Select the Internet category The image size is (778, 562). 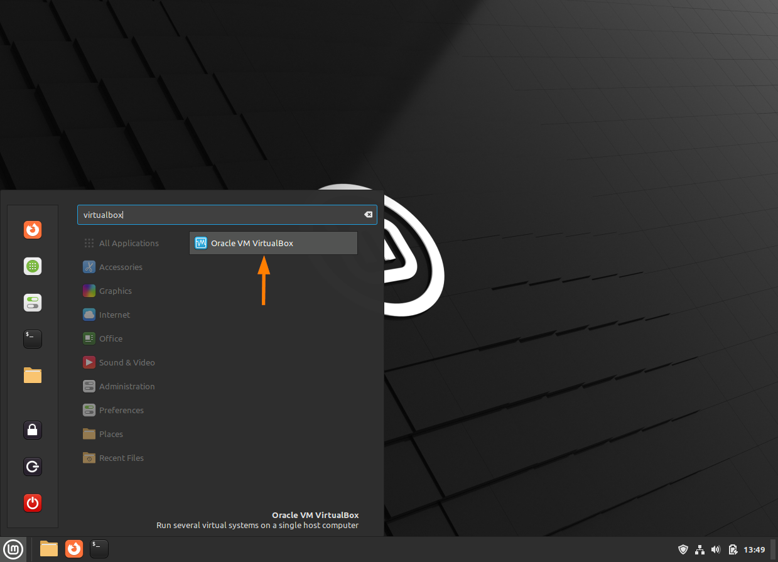pos(107,315)
